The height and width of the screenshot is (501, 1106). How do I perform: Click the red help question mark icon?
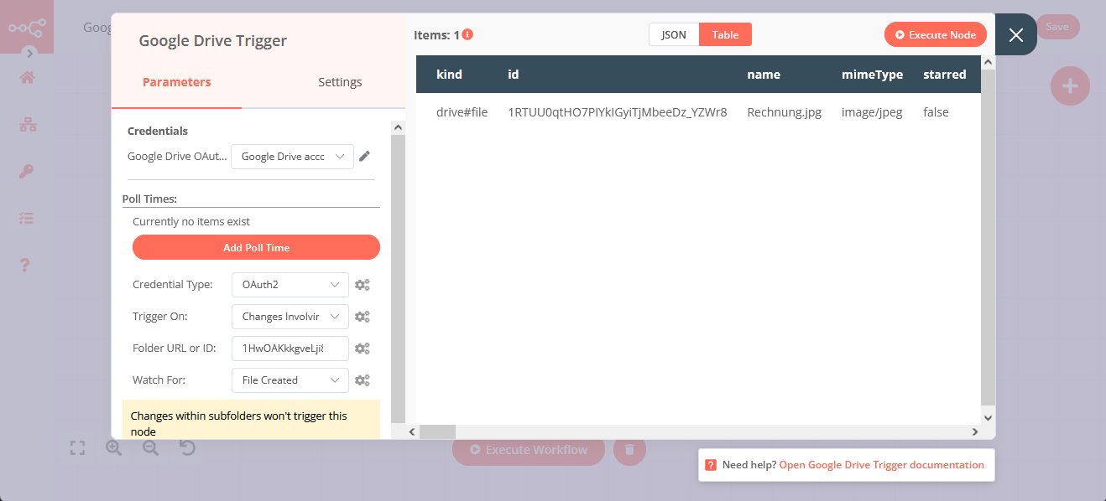click(711, 465)
